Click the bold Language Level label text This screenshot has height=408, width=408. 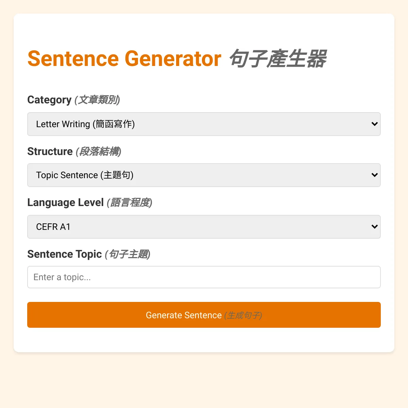[65, 203]
